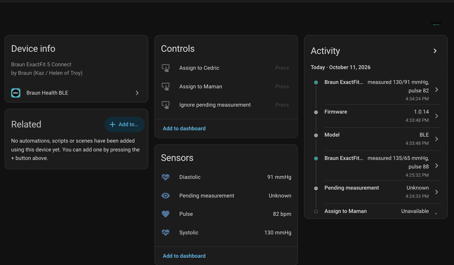Click Add to button in Related card
The height and width of the screenshot is (265, 454).
[125, 125]
